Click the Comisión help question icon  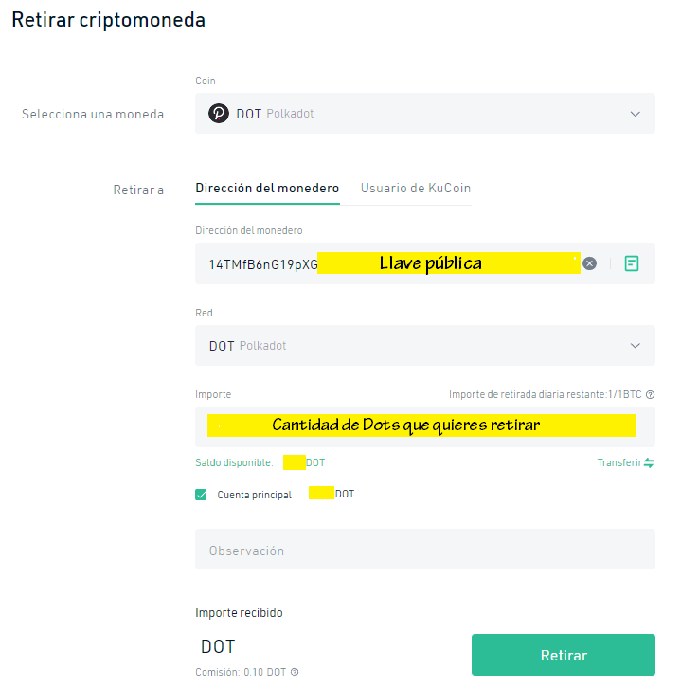[295, 672]
